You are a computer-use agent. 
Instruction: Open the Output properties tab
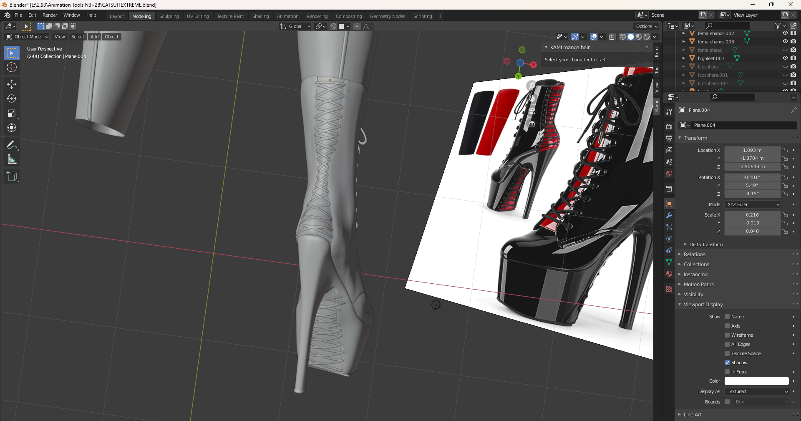click(x=669, y=138)
